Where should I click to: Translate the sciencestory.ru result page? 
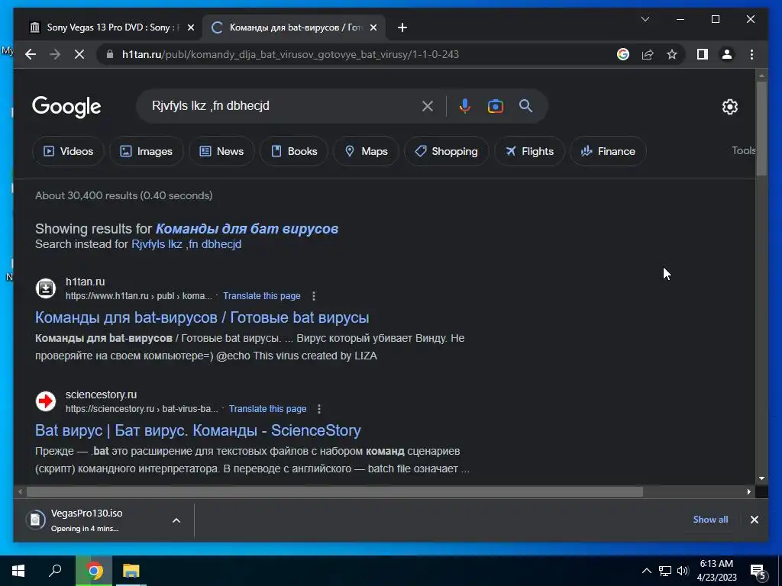click(x=268, y=409)
